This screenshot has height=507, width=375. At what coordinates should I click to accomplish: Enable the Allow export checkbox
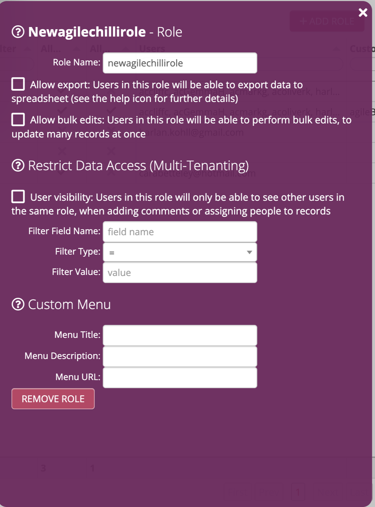pyautogui.click(x=18, y=84)
